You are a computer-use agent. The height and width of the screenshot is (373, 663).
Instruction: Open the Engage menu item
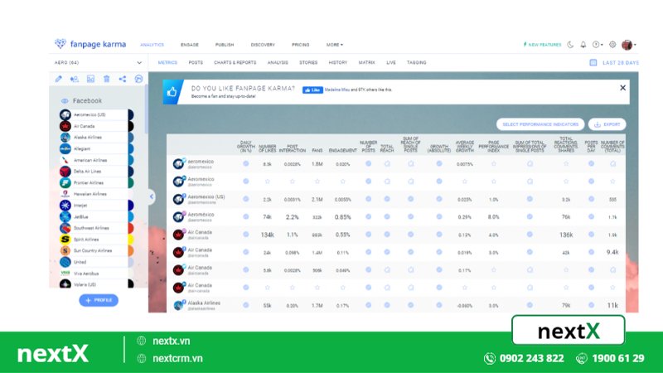[189, 45]
